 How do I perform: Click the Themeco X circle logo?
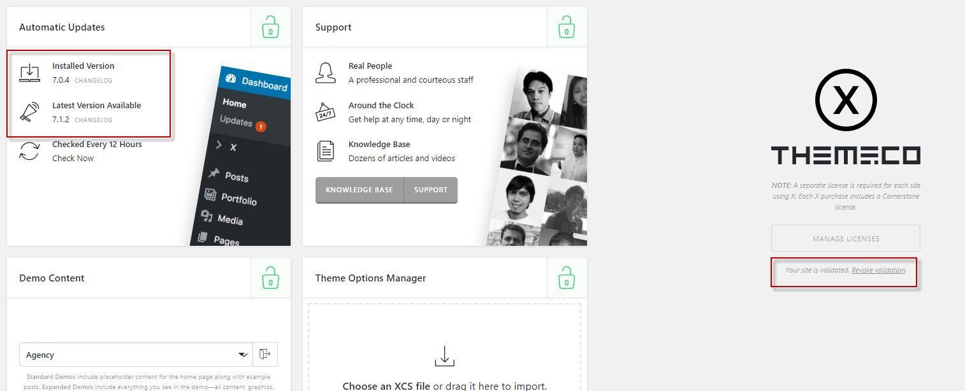tap(846, 101)
